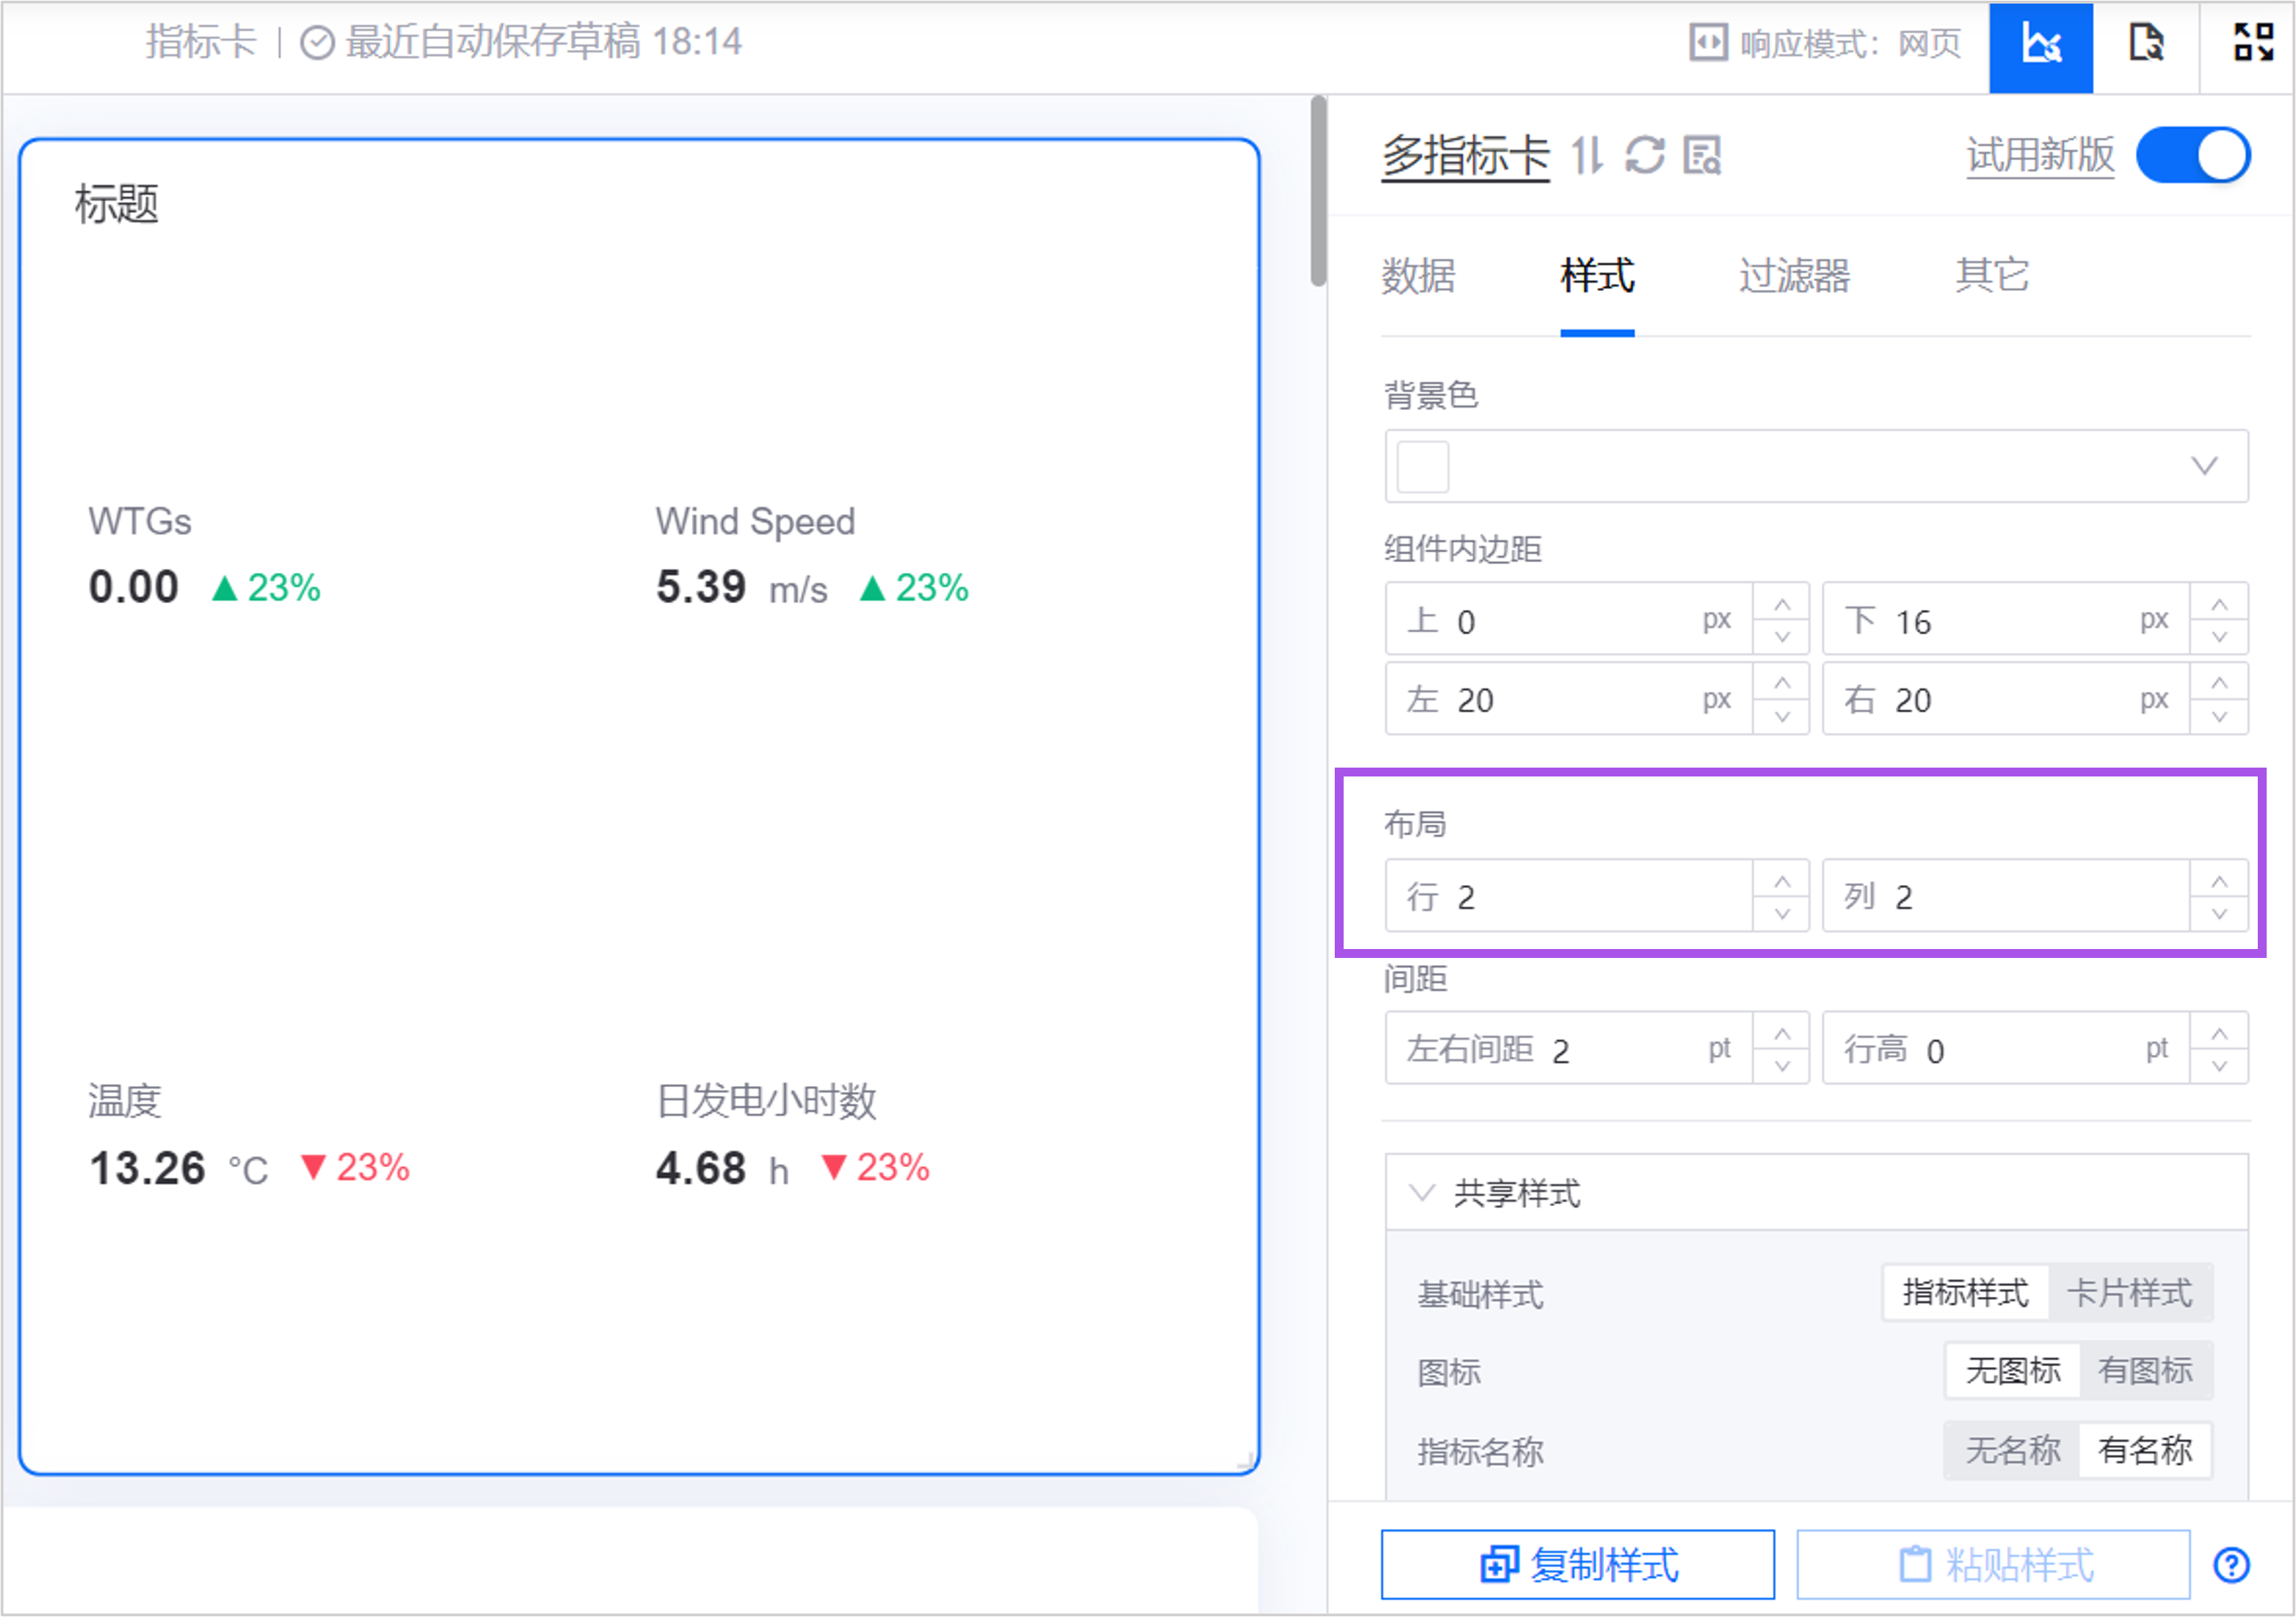Click the swap arrows icon beside 多指标卡
2296x1617 pixels.
(x=1587, y=156)
